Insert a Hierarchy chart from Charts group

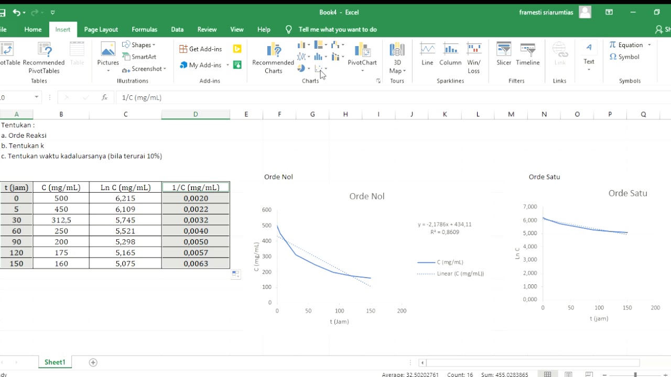(320, 45)
